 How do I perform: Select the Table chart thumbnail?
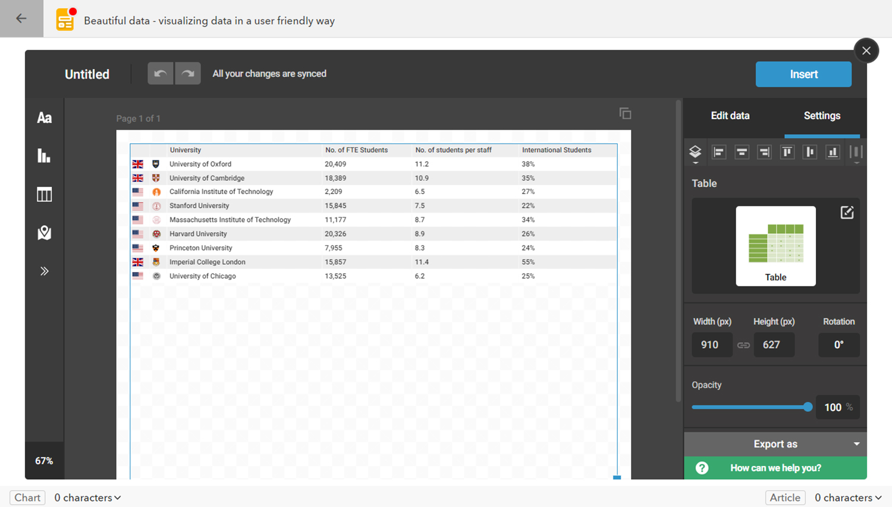coord(775,246)
